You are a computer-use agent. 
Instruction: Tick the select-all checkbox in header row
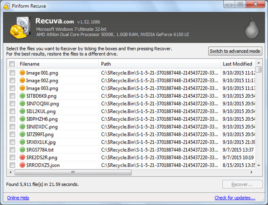(x=12, y=64)
